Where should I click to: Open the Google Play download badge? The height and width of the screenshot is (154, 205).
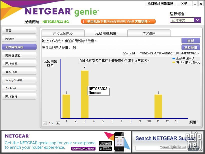105,149
